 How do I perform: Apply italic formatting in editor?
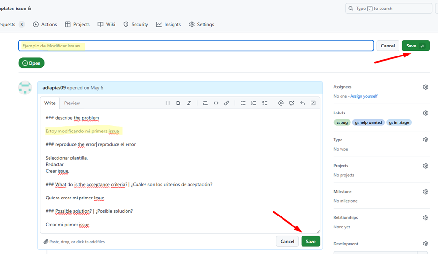[189, 103]
